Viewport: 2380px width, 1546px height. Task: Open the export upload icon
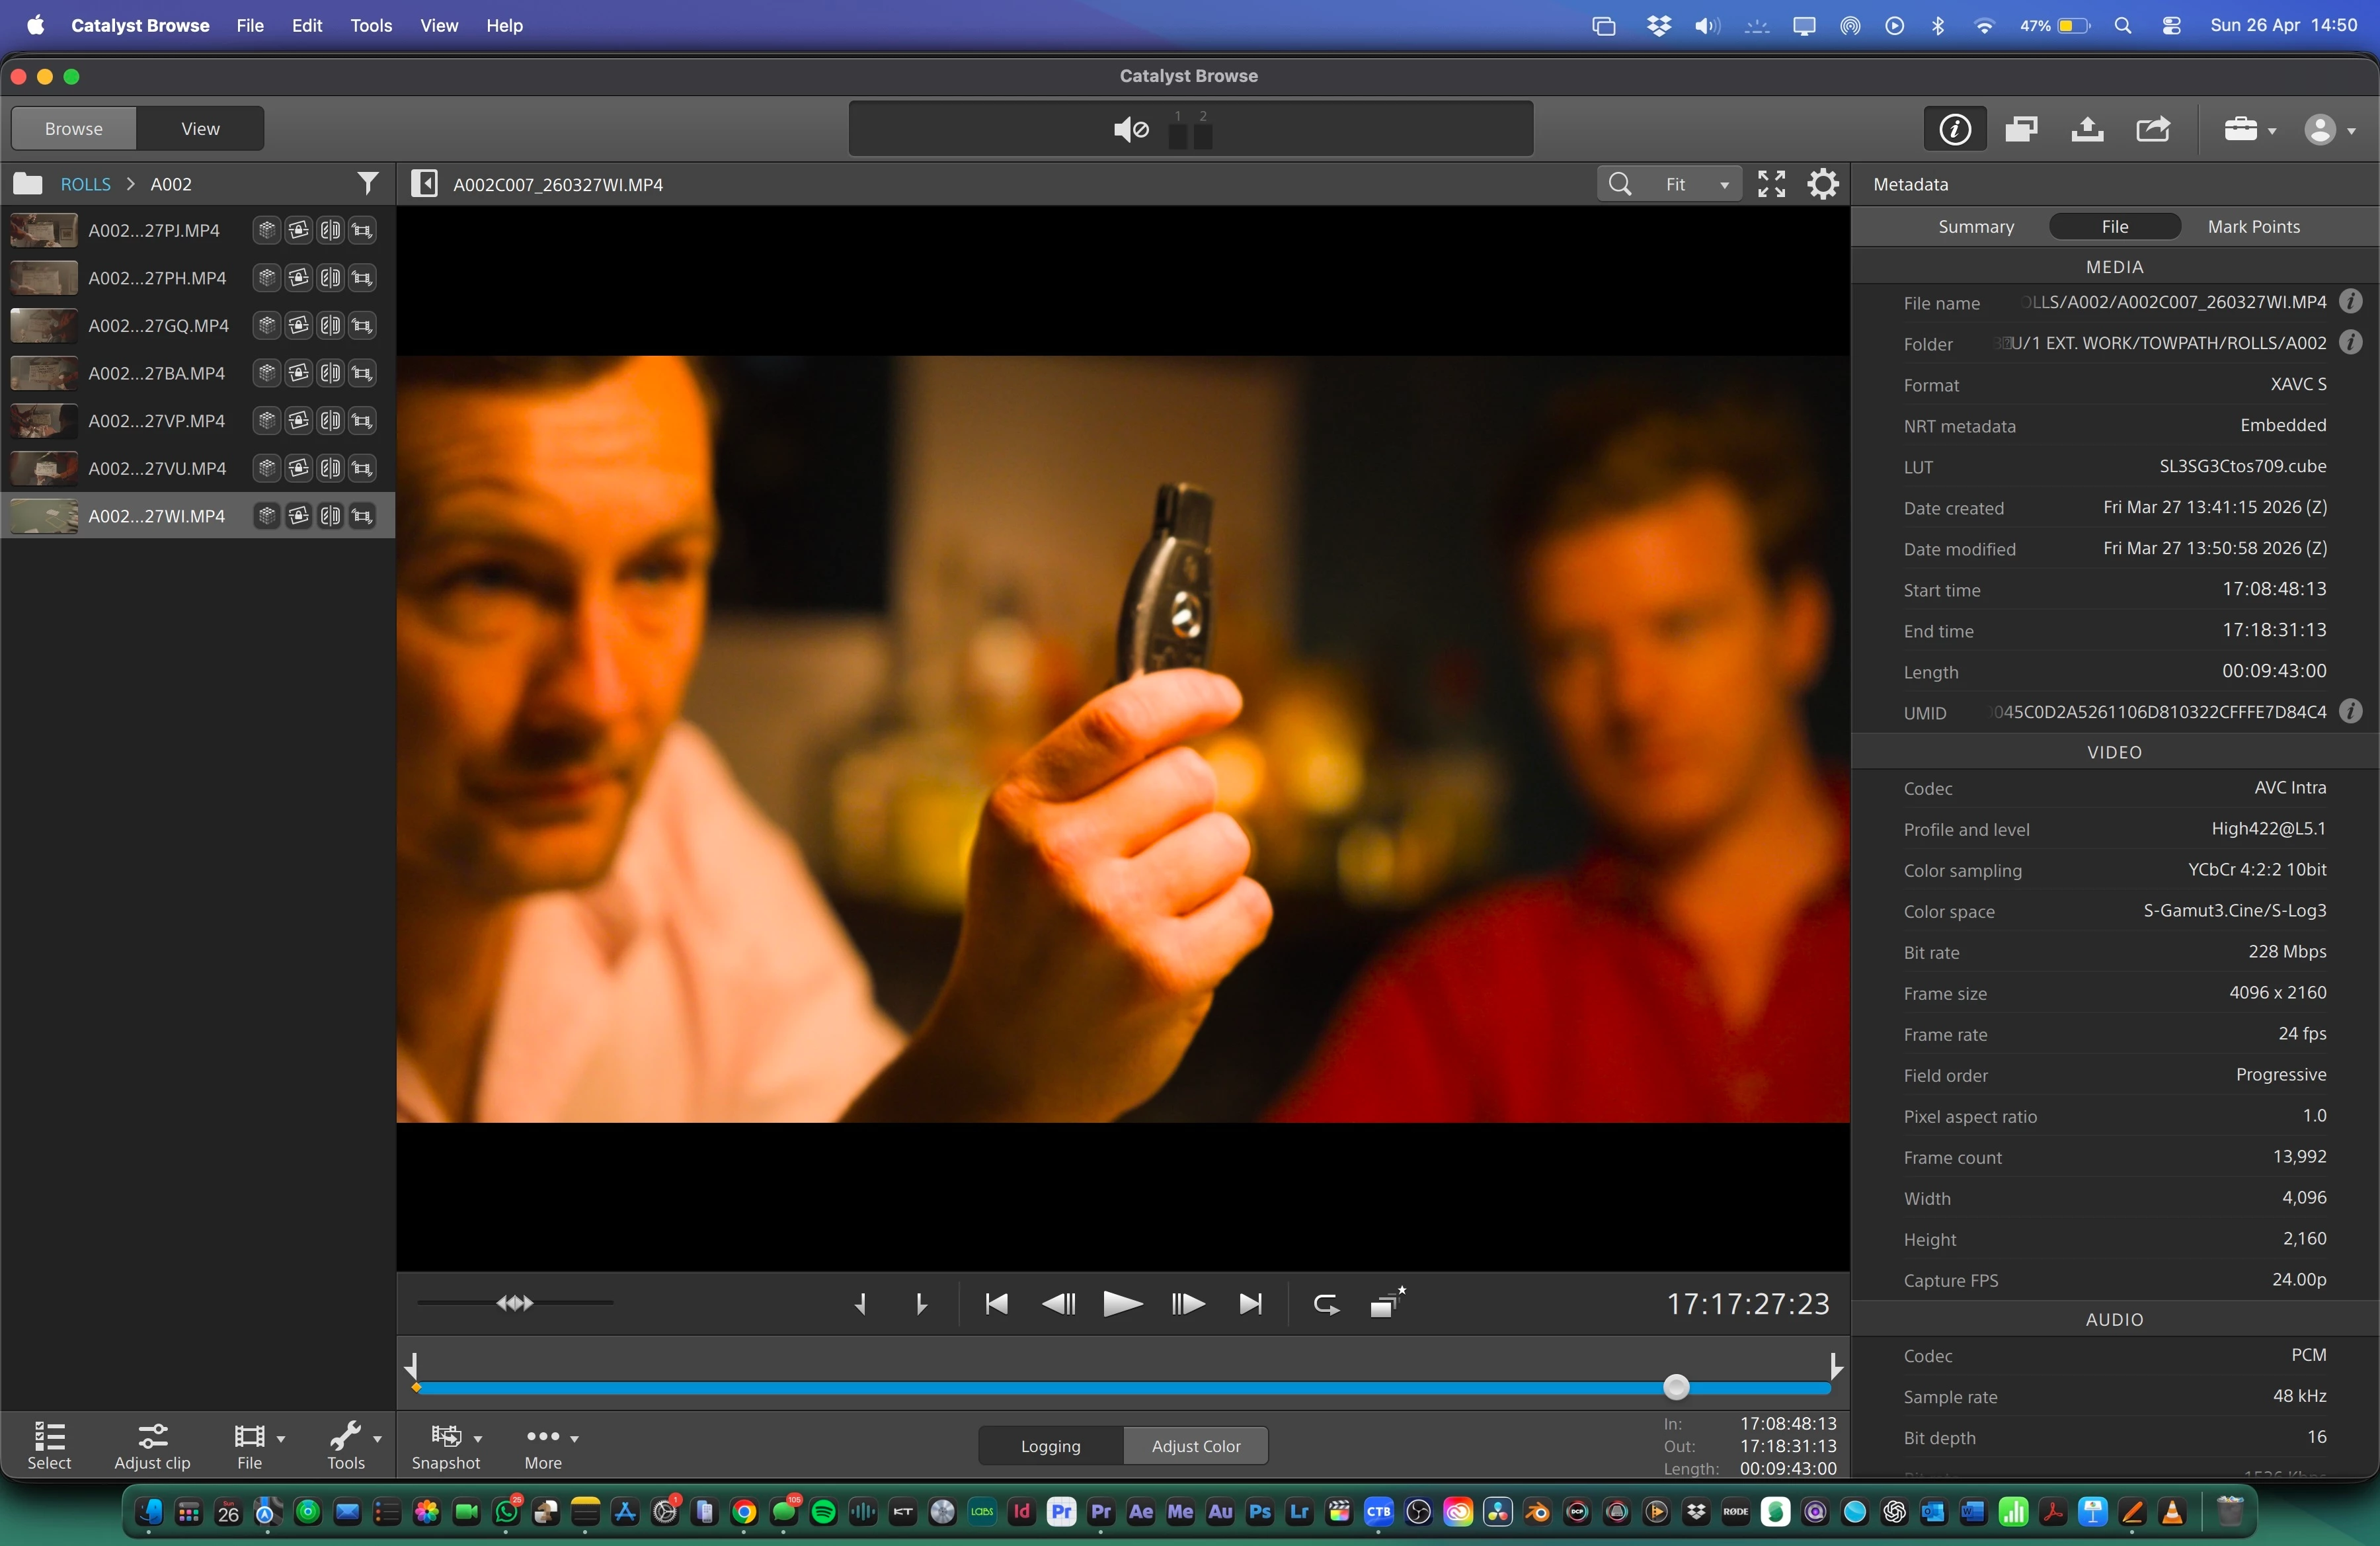(2087, 129)
